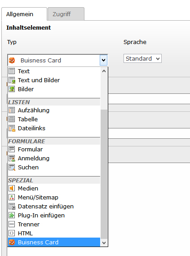The width and height of the screenshot is (190, 256).
Task: Open the Allgemein tab
Action: click(x=24, y=14)
